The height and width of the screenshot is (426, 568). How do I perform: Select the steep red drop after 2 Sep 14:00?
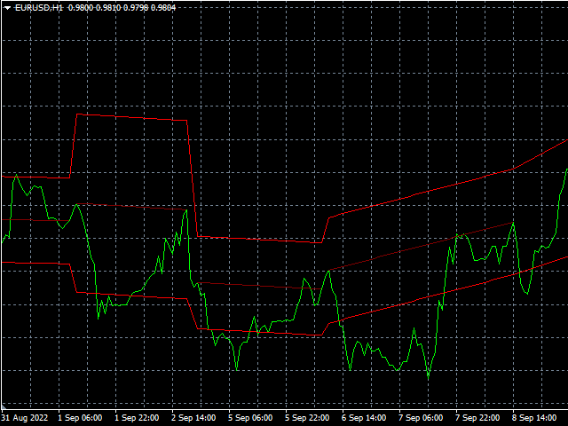click(192, 177)
